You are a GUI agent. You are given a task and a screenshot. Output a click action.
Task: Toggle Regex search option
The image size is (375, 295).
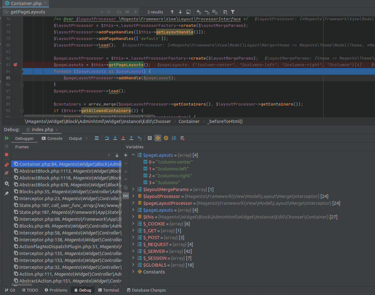(x=135, y=12)
